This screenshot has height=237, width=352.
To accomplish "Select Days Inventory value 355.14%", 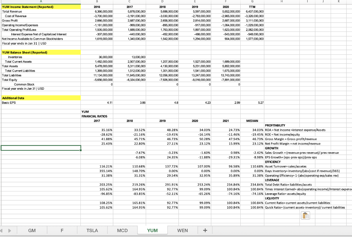I will 106,171.
